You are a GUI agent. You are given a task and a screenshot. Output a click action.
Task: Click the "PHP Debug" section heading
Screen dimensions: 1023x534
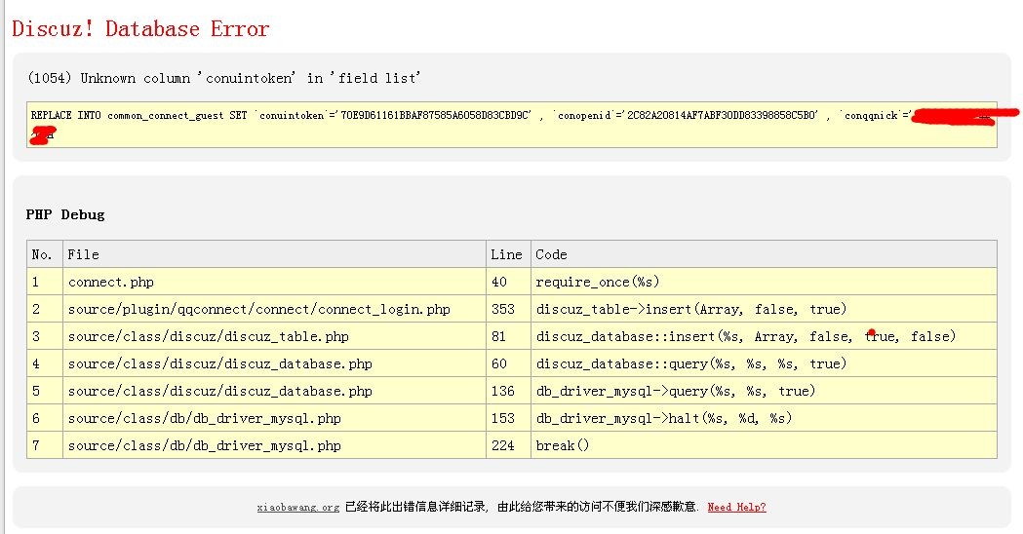(65, 214)
